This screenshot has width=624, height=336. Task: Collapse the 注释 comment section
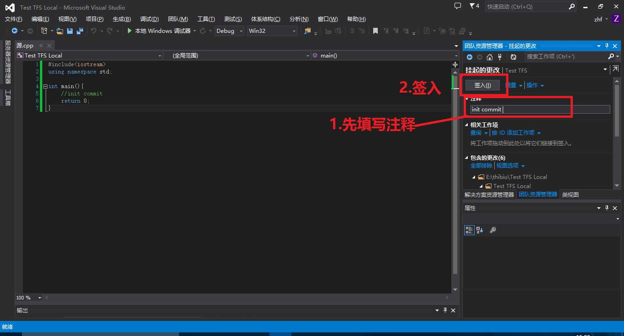467,99
